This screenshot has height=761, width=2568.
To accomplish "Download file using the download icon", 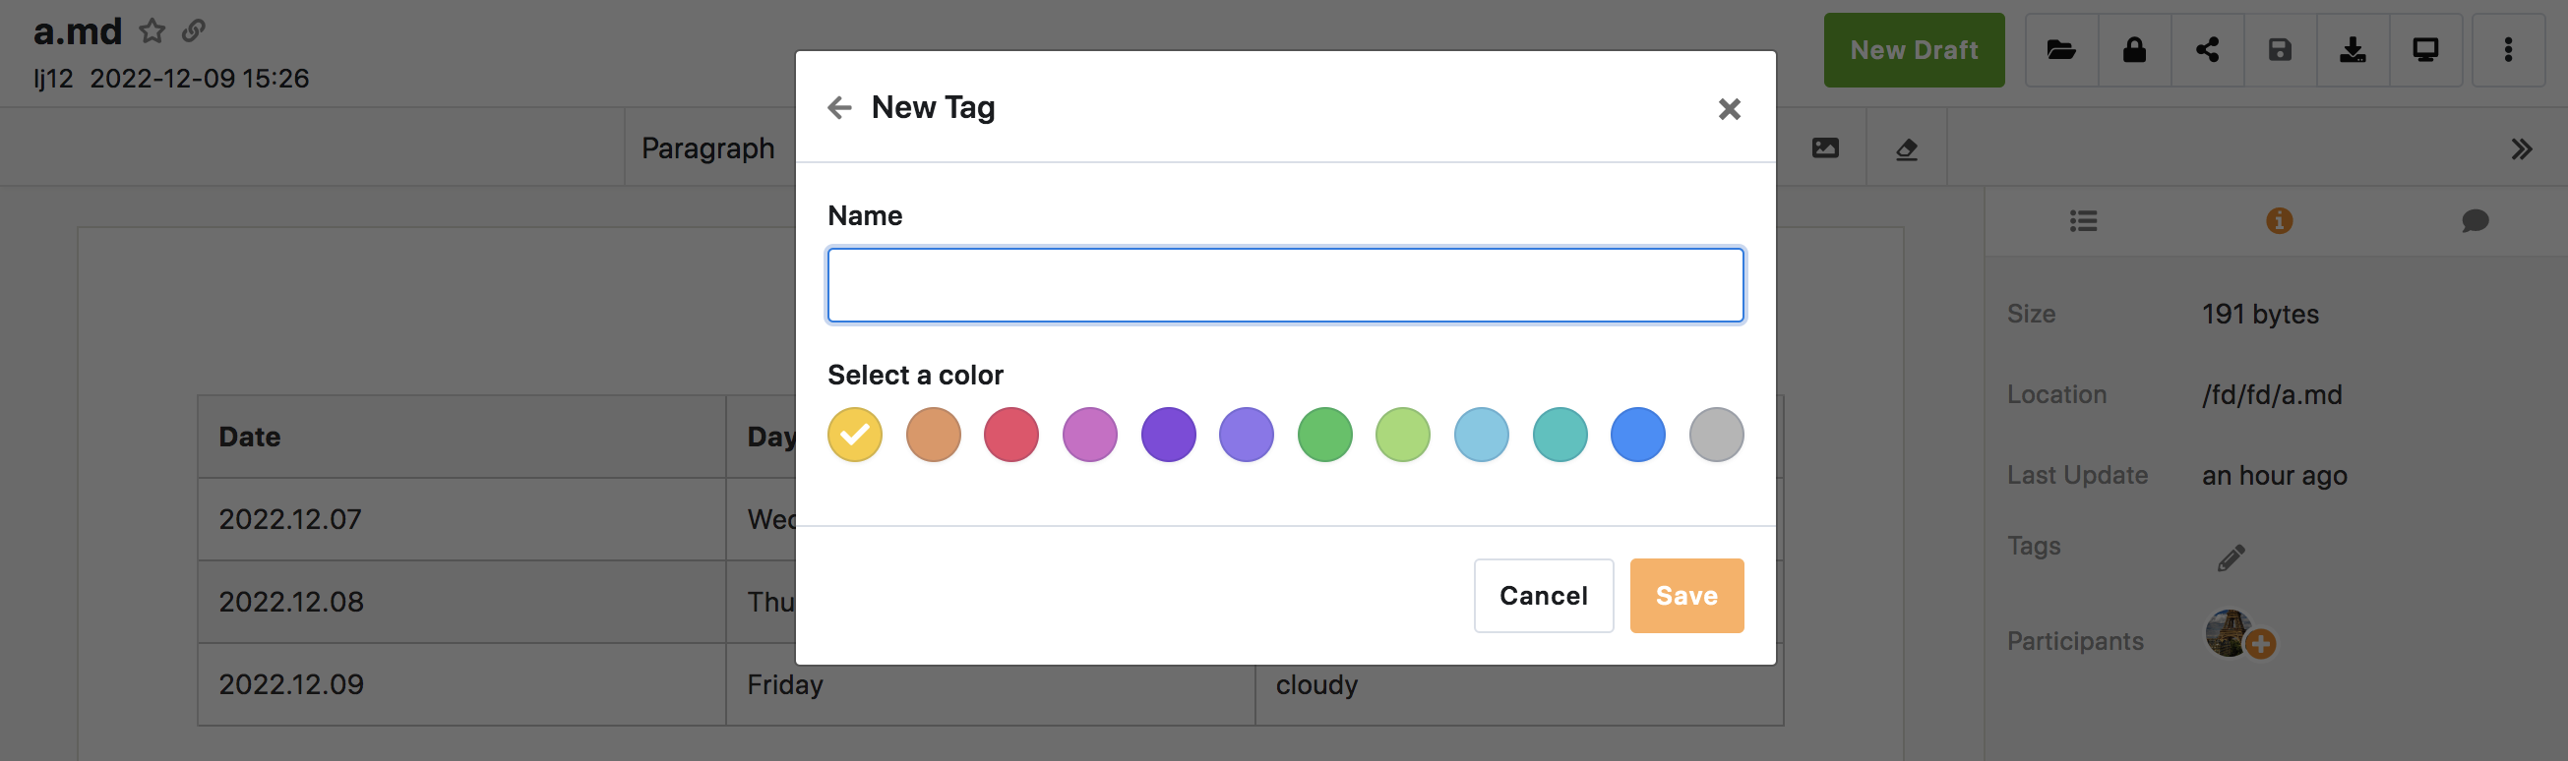I will [x=2352, y=50].
